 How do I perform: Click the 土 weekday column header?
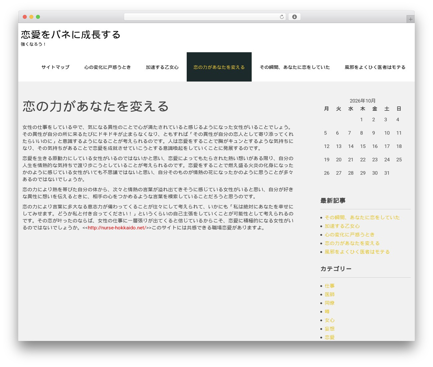click(x=387, y=109)
